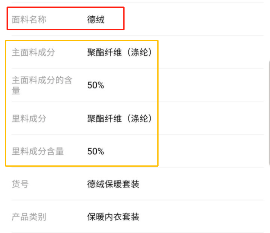
Task: Click the 货号 label
Action: click(x=20, y=184)
